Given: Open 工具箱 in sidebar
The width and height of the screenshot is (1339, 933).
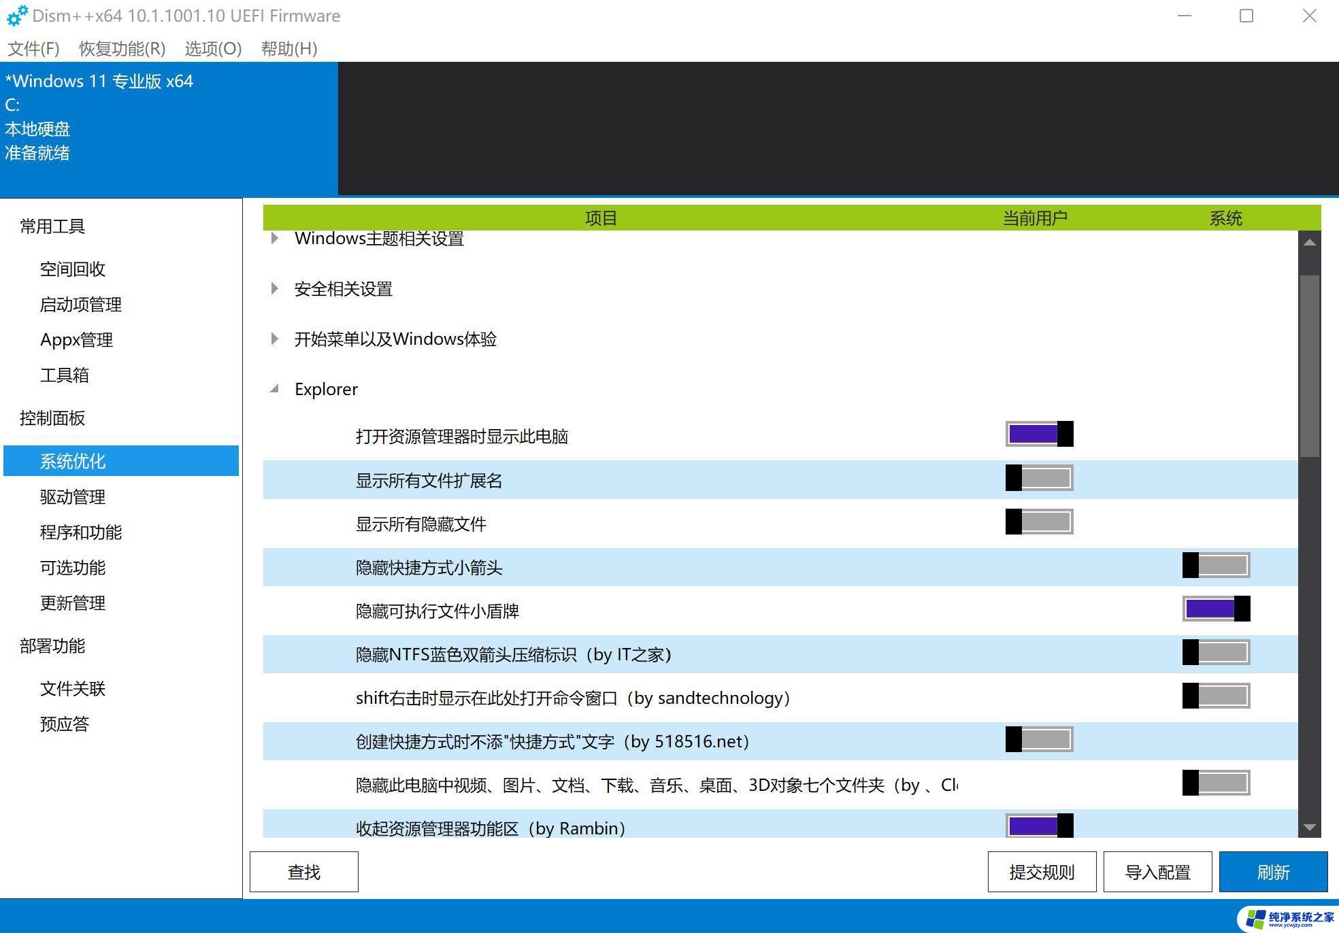Looking at the screenshot, I should tap(65, 375).
